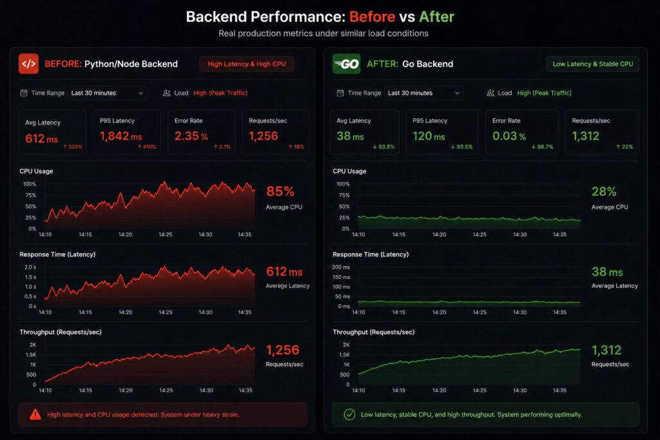Click the green CPU Usage chart
This screenshot has width=660, height=440.
point(469,206)
